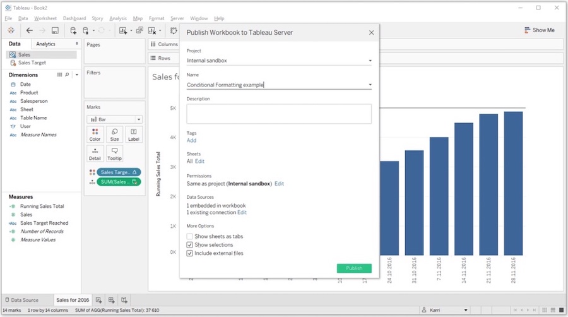Open the Clear Sheet toolbar dropdown arrow
Screen dimensions: 568x317
(160, 31)
